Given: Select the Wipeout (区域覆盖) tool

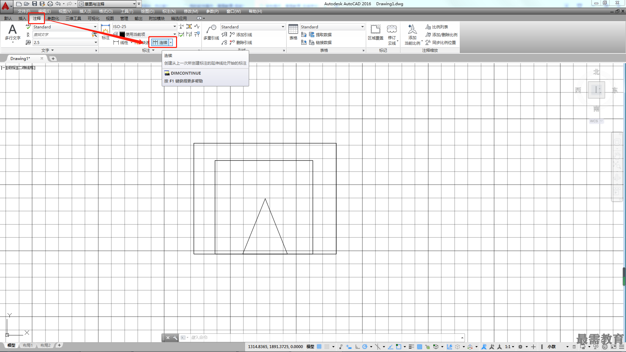Looking at the screenshot, I should (376, 32).
